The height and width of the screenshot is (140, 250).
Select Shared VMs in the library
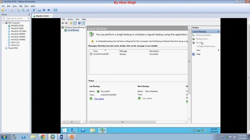tap(13, 48)
